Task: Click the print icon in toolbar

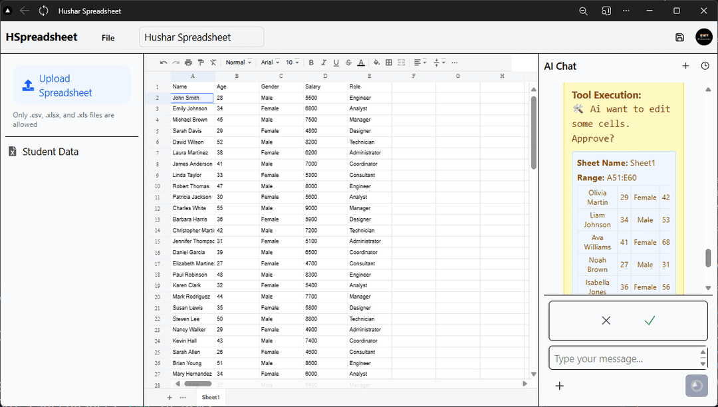Action: coord(188,63)
